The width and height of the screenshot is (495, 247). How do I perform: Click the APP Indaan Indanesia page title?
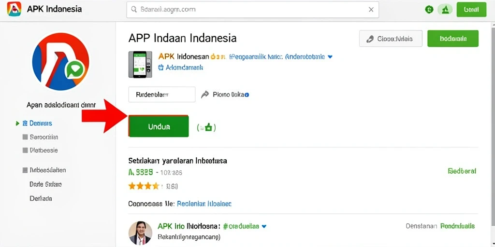tap(182, 38)
